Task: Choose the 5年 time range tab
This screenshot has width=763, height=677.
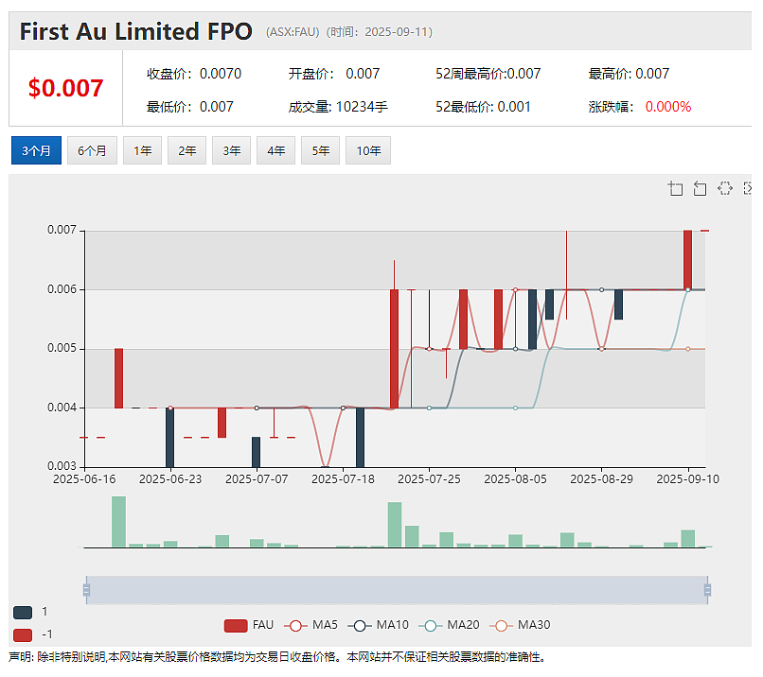Action: pyautogui.click(x=320, y=150)
